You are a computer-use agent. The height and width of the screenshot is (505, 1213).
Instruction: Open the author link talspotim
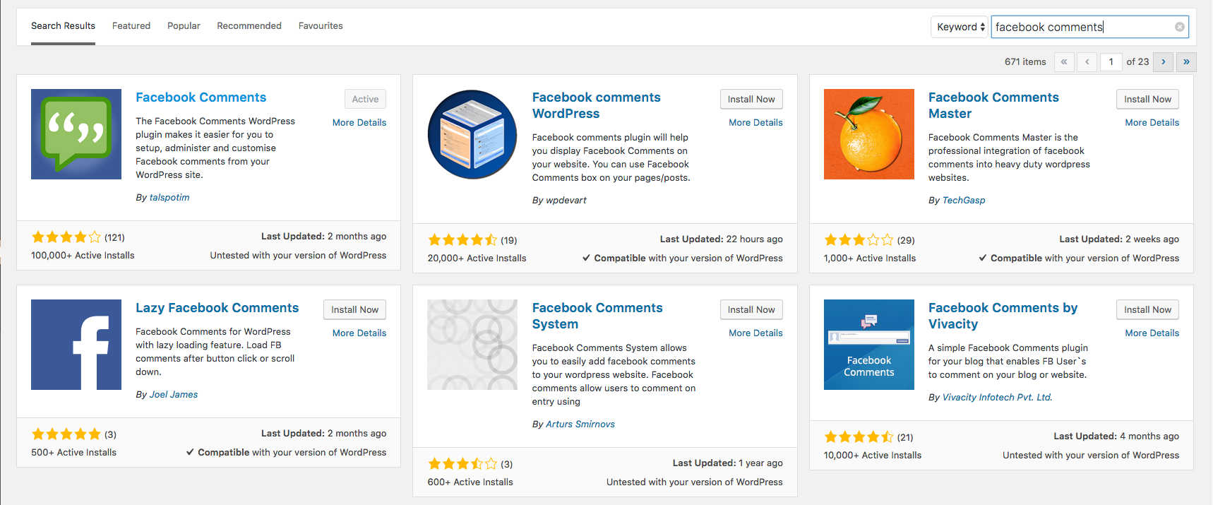pos(169,198)
